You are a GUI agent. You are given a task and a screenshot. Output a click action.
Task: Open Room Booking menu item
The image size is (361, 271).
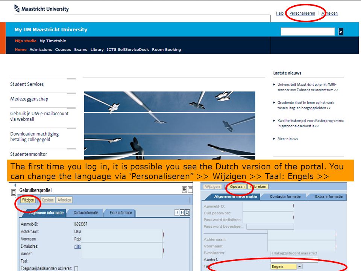167,50
